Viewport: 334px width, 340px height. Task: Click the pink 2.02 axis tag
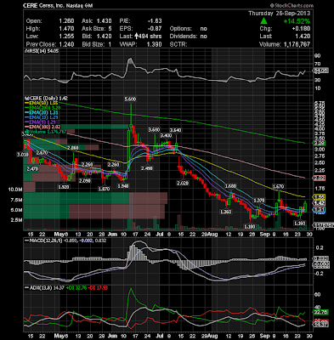tap(319, 178)
